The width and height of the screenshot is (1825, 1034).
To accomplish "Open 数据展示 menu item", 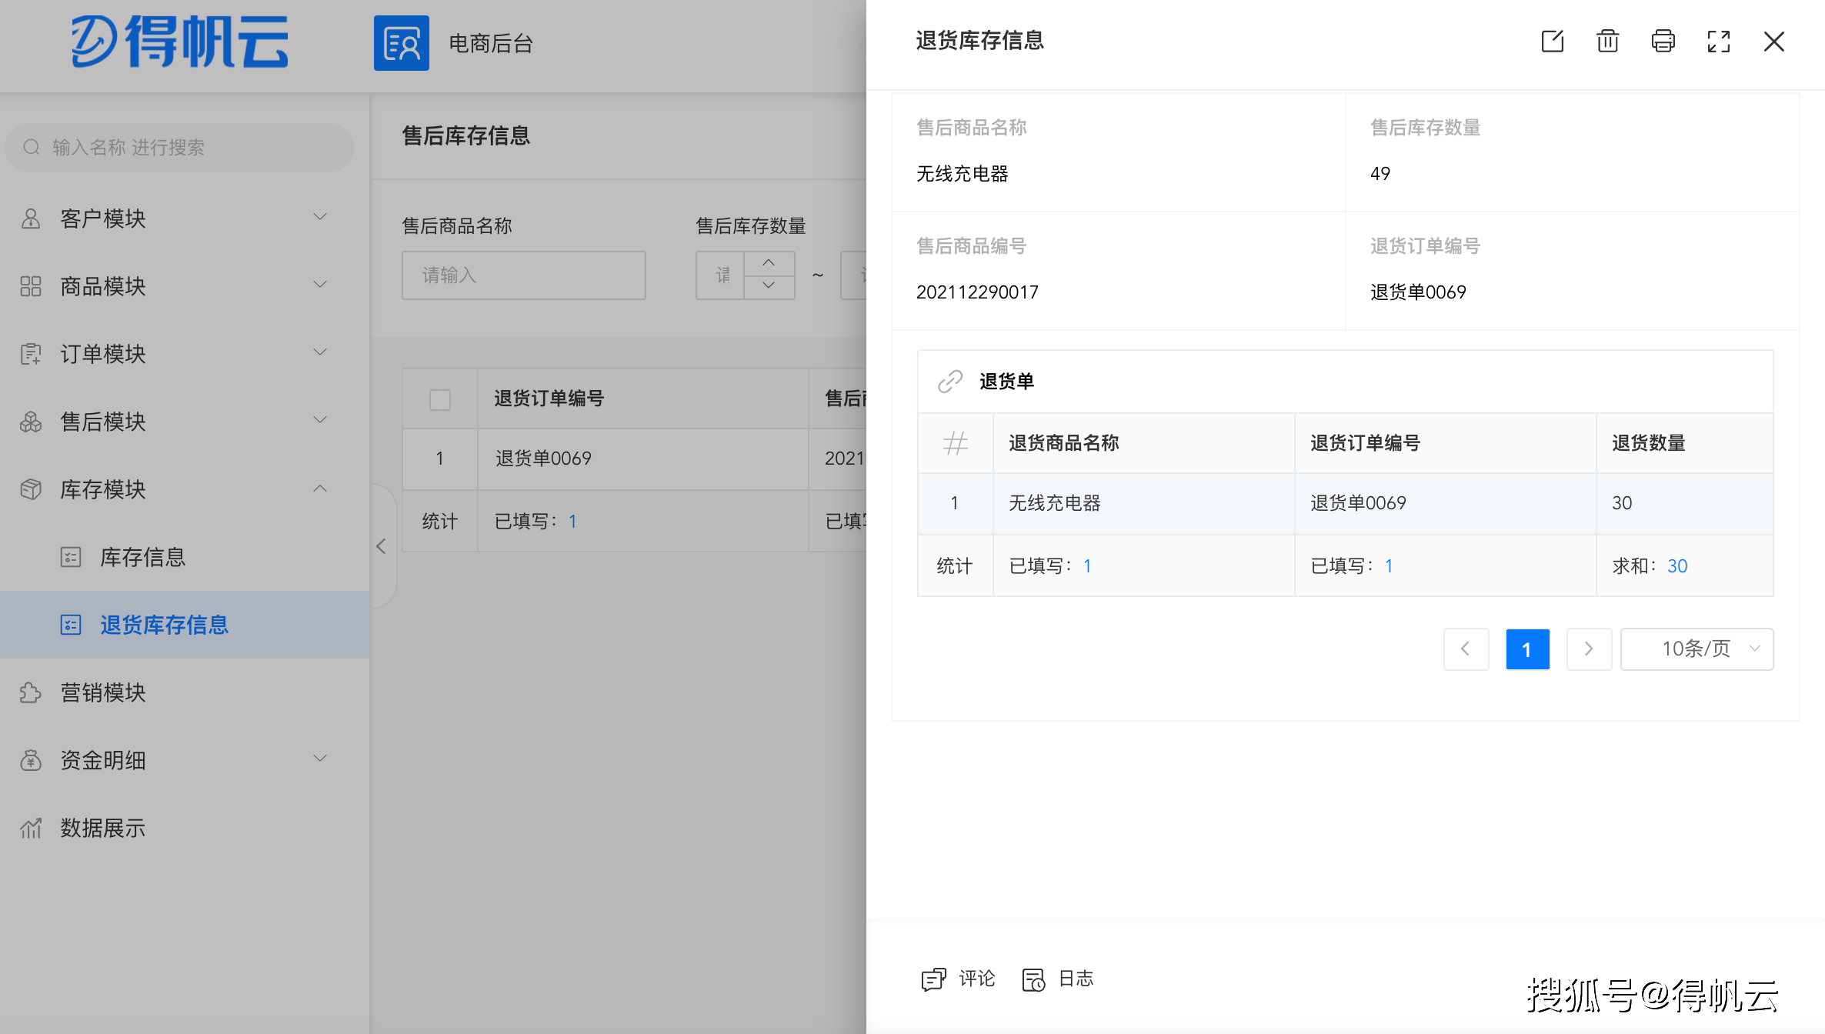I will click(103, 828).
